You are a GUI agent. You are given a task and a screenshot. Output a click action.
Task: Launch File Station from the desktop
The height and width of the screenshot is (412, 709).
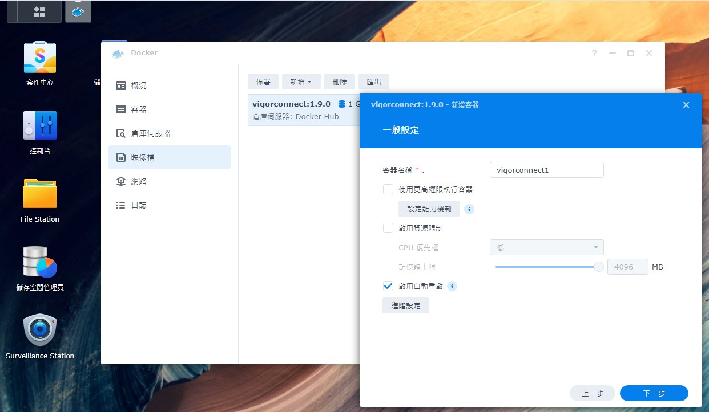pyautogui.click(x=39, y=194)
